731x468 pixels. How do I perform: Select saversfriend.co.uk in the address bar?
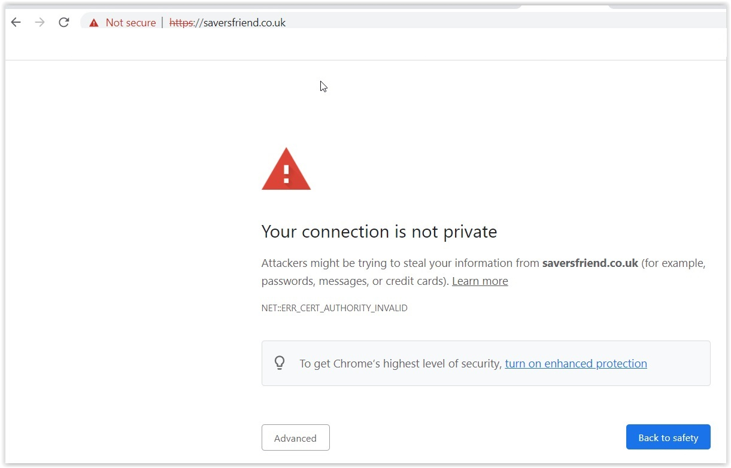pos(244,23)
